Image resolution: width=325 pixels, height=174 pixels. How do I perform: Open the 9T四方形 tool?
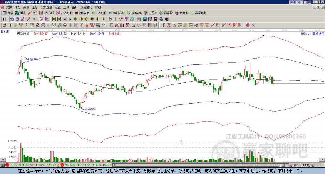(x=117, y=13)
